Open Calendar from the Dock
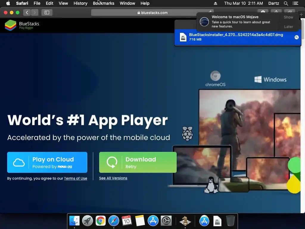This screenshot has width=305, height=229. [x=127, y=221]
